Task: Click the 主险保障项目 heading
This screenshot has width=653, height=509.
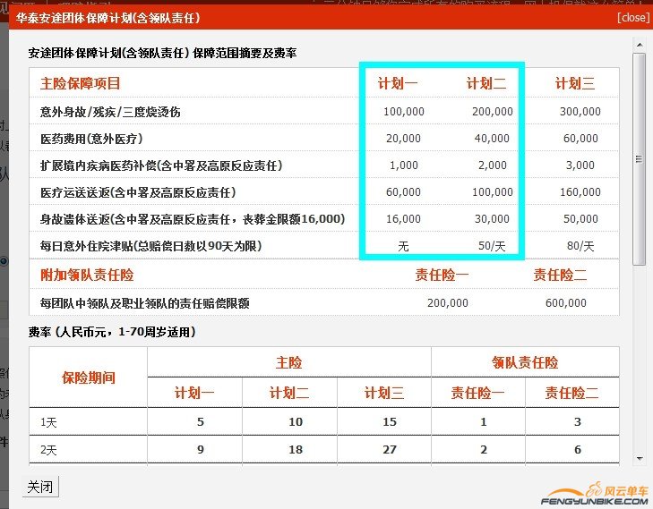Action: (80, 83)
